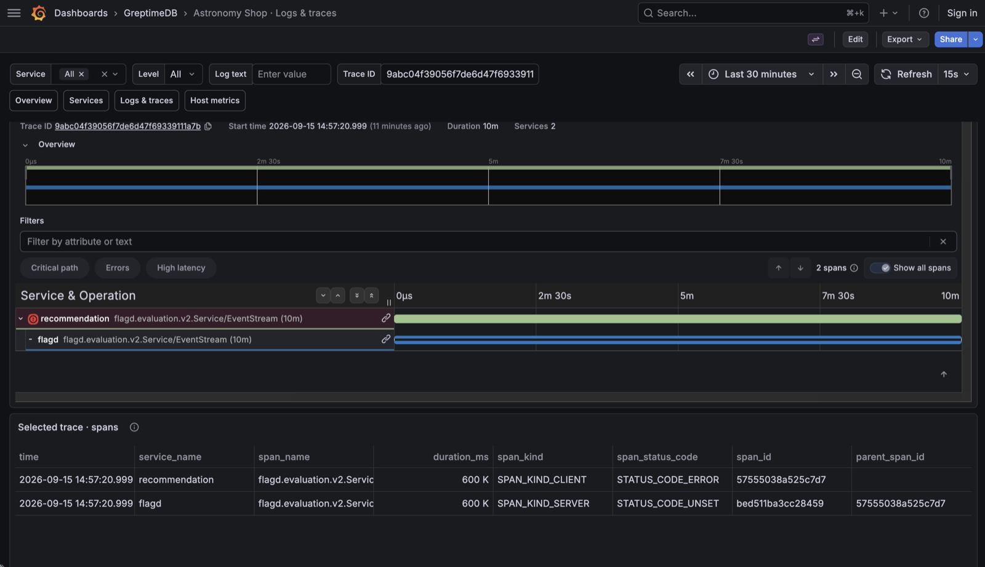This screenshot has height=567, width=985.
Task: Select the STATUS_CODE_ERROR cell
Action: click(x=672, y=480)
